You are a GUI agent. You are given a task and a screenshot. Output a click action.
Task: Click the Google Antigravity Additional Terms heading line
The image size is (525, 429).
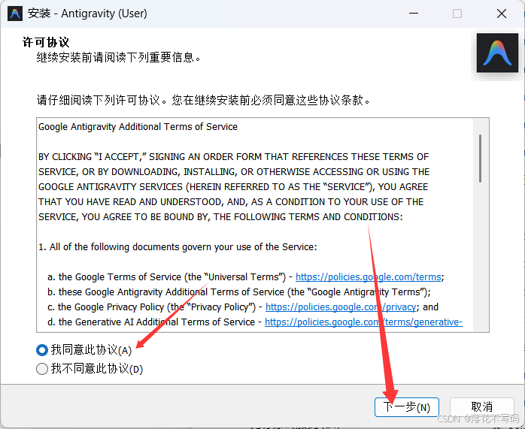[x=138, y=127]
